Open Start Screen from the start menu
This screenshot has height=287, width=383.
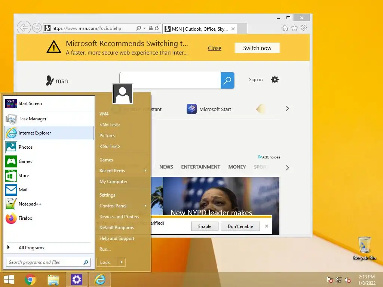49,104
